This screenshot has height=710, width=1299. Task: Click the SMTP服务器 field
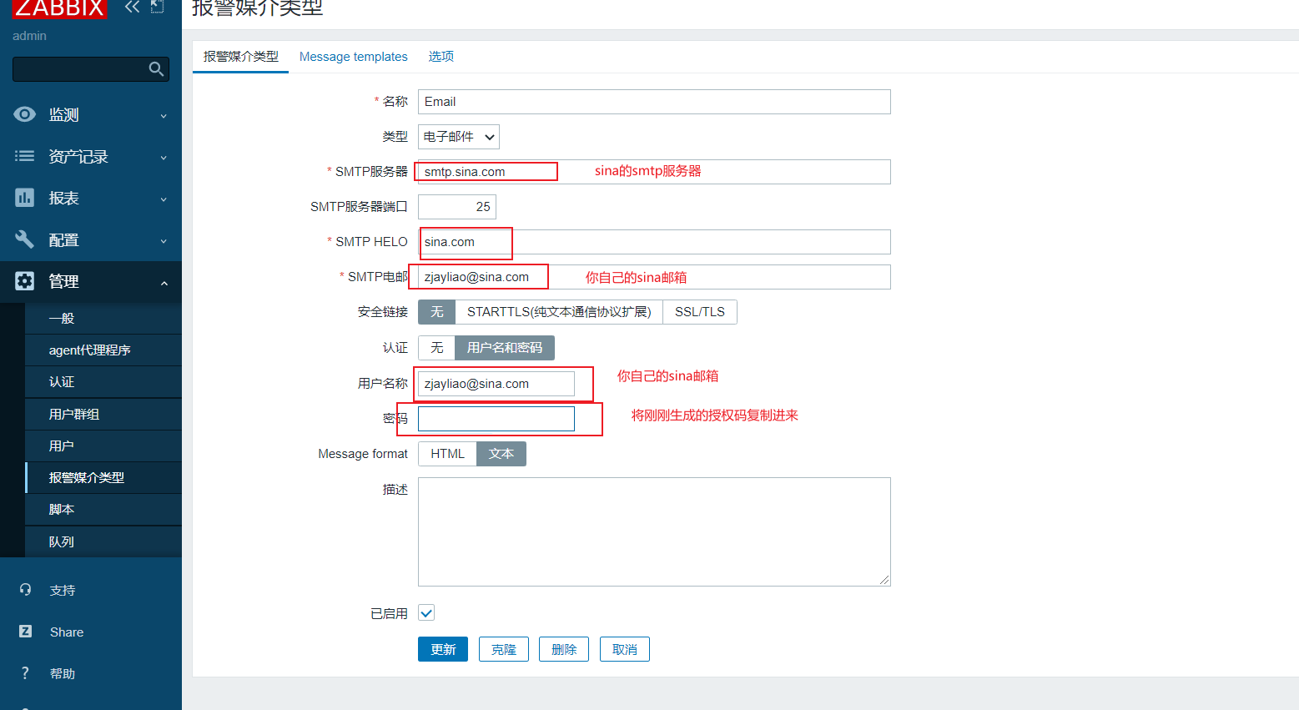(x=654, y=172)
